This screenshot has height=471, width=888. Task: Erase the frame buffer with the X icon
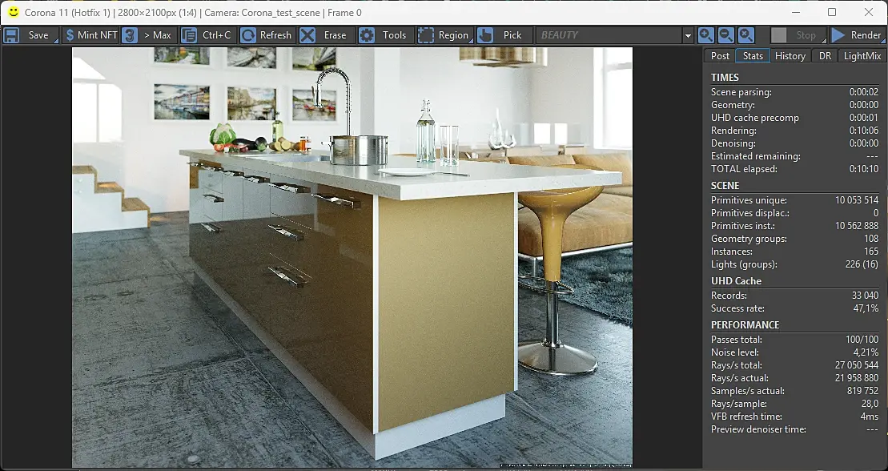[307, 35]
